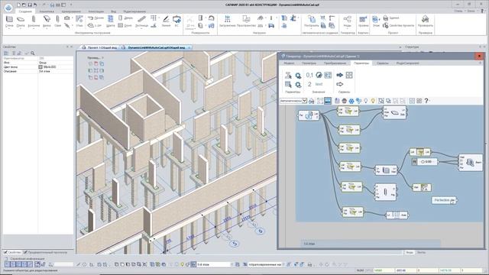Open the Сервисы tab in the Generator window
The width and height of the screenshot is (489, 275).
tap(382, 63)
